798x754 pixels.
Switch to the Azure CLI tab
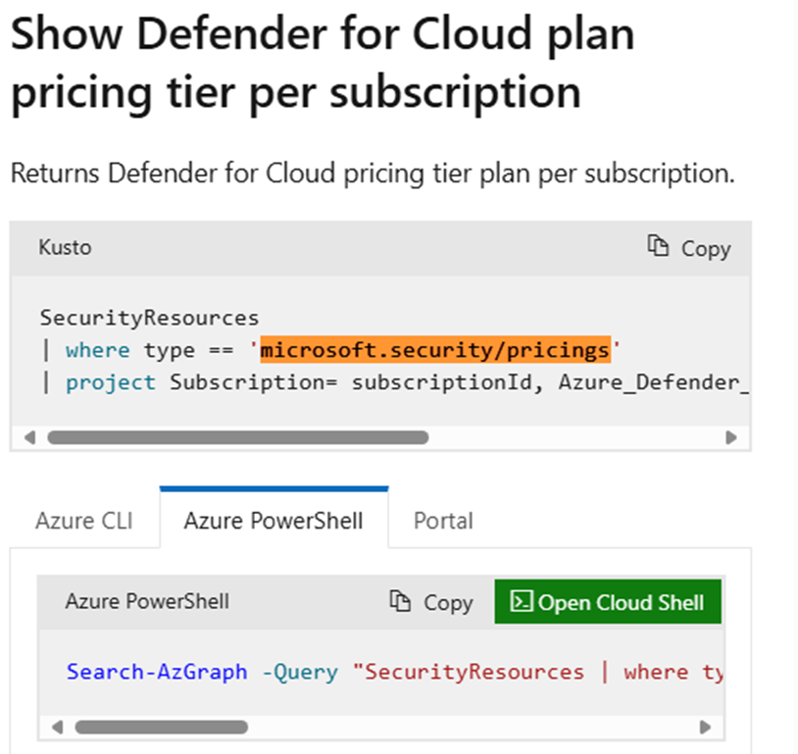point(84,521)
